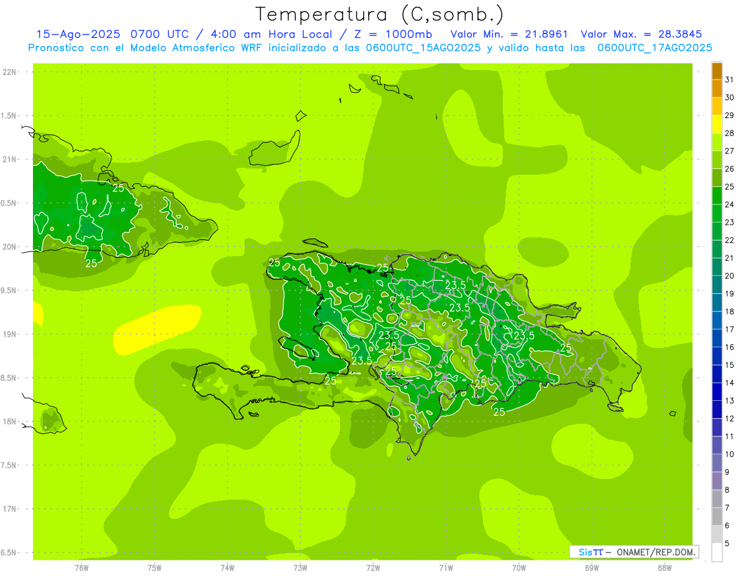Click colorbar label 28

(x=729, y=133)
